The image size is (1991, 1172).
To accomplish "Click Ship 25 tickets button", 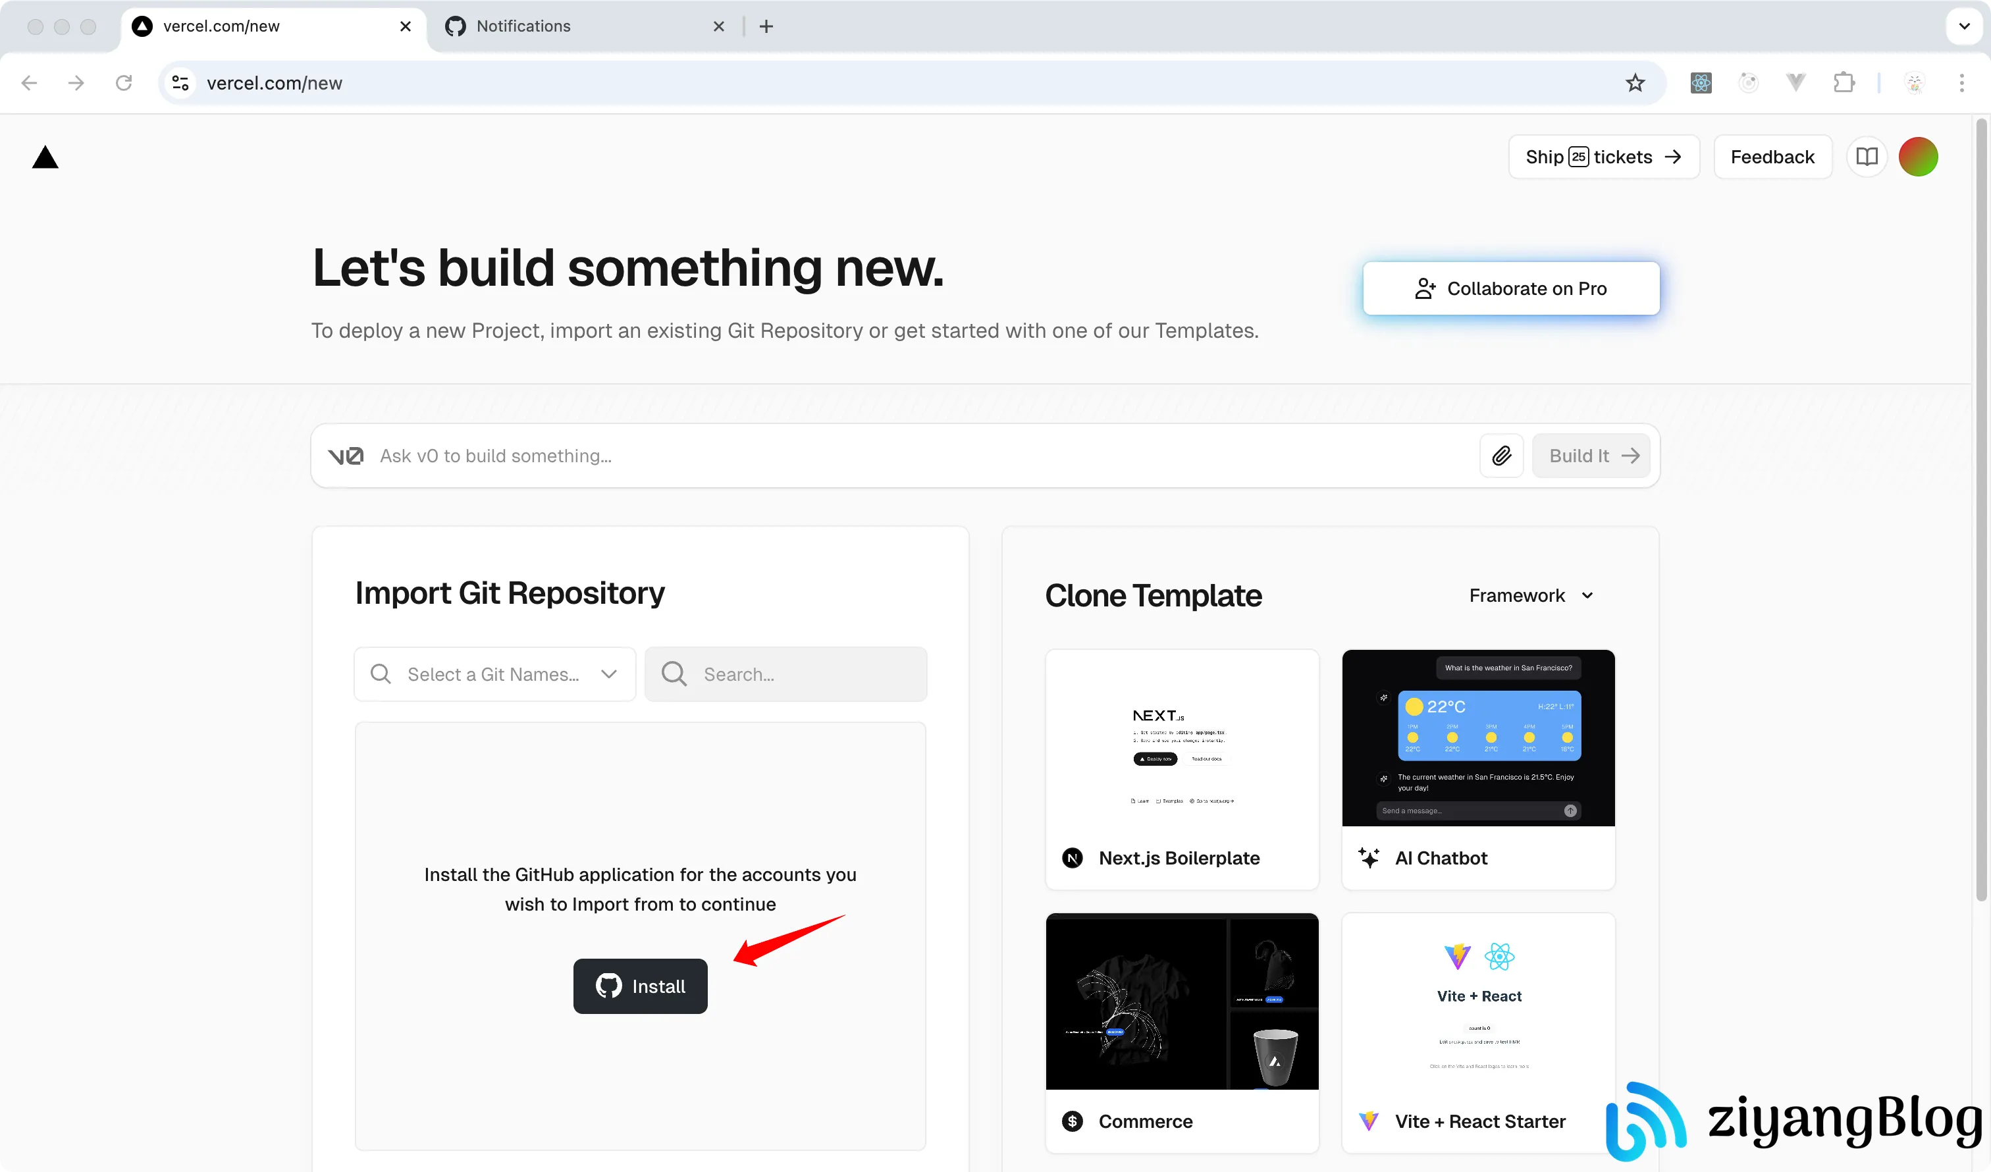I will [1604, 157].
